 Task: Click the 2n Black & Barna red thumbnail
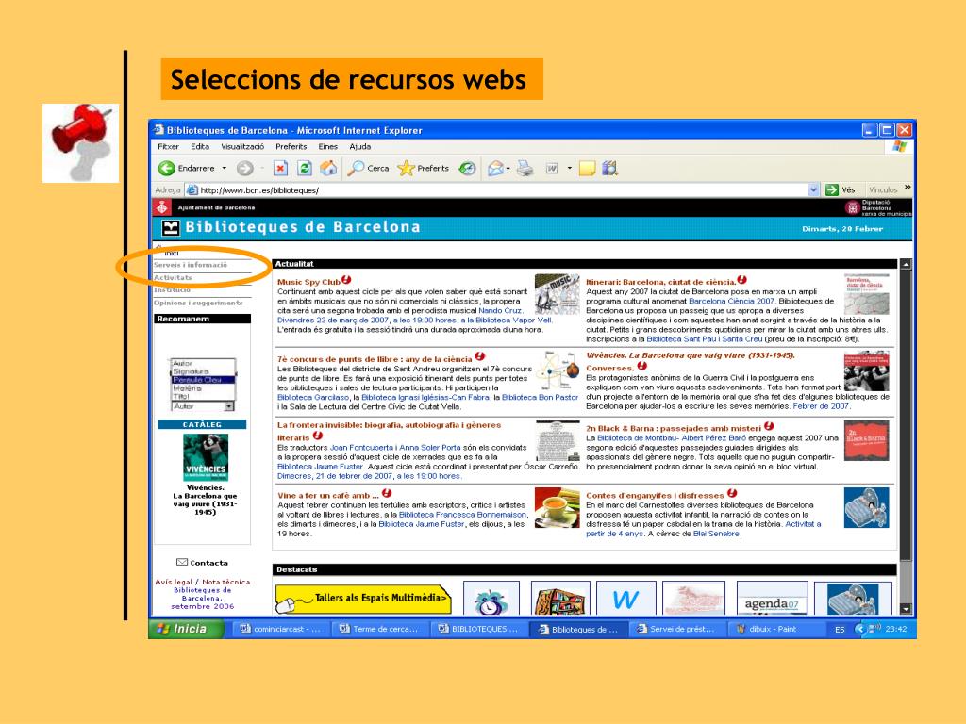866,440
